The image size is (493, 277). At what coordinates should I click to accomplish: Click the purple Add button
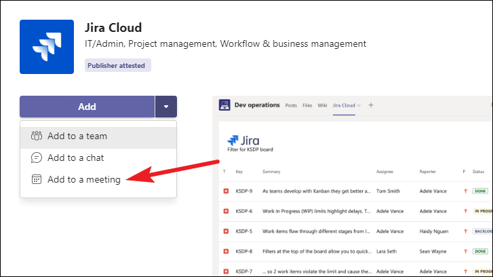pyautogui.click(x=87, y=107)
